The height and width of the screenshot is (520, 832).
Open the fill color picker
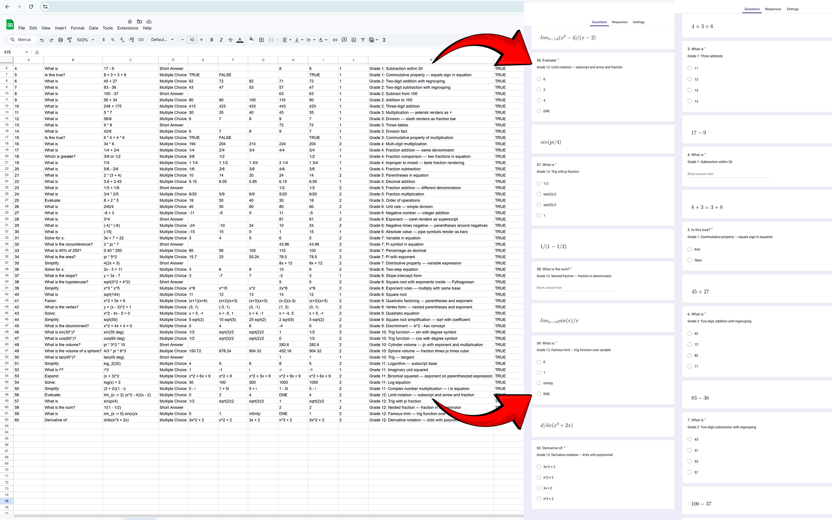251,40
